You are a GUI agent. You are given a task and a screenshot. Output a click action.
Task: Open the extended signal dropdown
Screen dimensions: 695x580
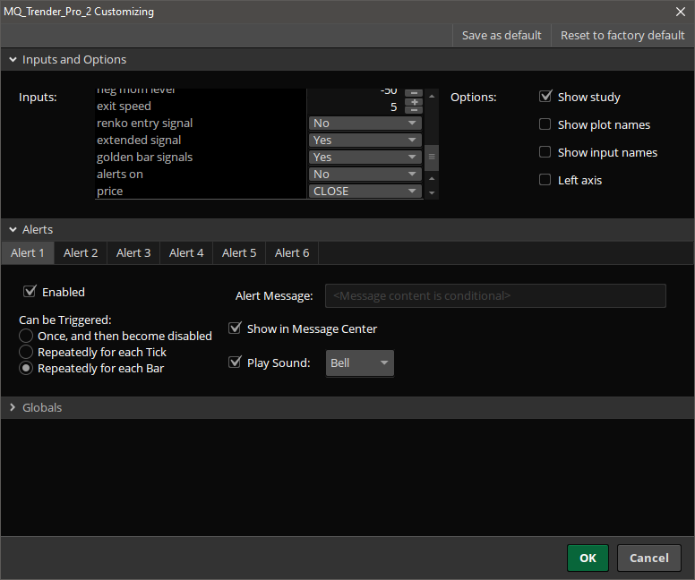click(x=365, y=140)
